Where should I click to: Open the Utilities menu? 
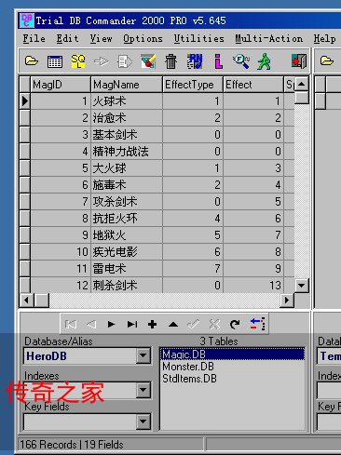click(x=198, y=39)
